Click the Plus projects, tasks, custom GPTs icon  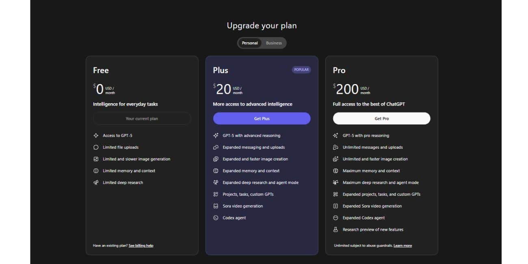tap(216, 195)
